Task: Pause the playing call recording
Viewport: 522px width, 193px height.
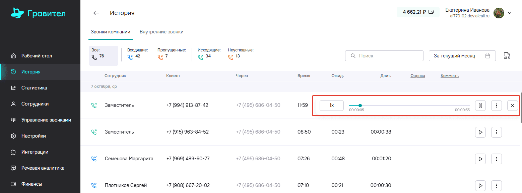Action: pyautogui.click(x=480, y=106)
